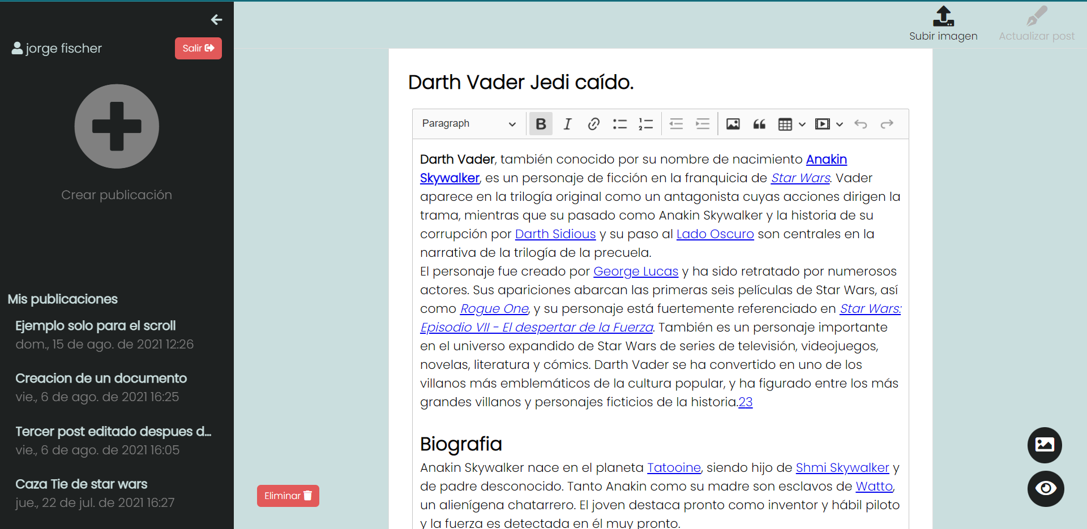Click the Watto link
Image resolution: width=1087 pixels, height=529 pixels.
point(874,487)
